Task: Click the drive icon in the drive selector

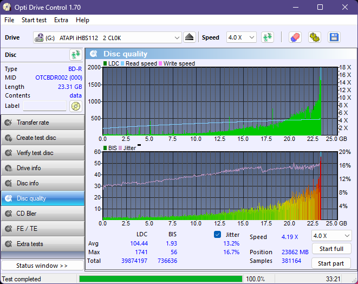Action: pos(39,38)
